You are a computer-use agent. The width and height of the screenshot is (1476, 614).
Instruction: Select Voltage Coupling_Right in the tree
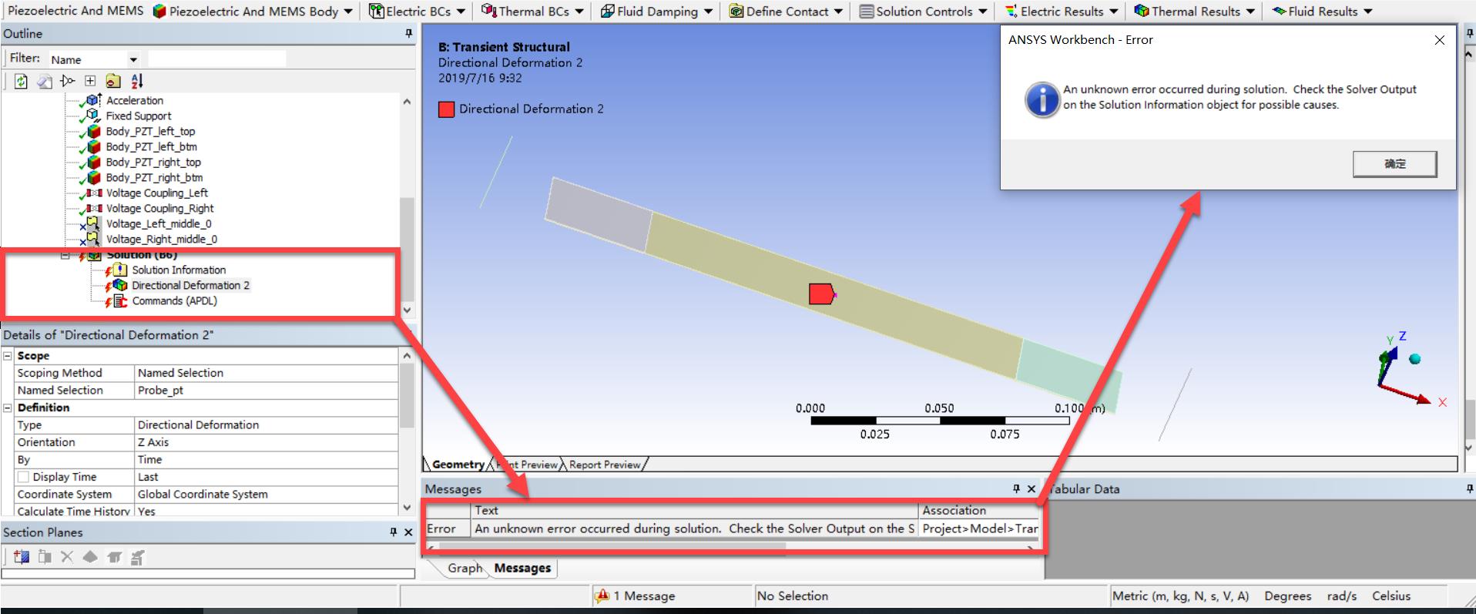pos(159,208)
